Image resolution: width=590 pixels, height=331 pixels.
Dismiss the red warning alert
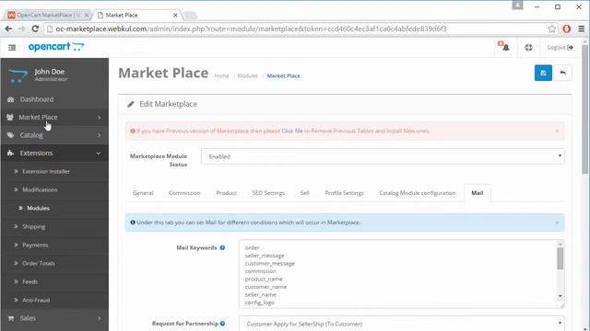point(557,131)
